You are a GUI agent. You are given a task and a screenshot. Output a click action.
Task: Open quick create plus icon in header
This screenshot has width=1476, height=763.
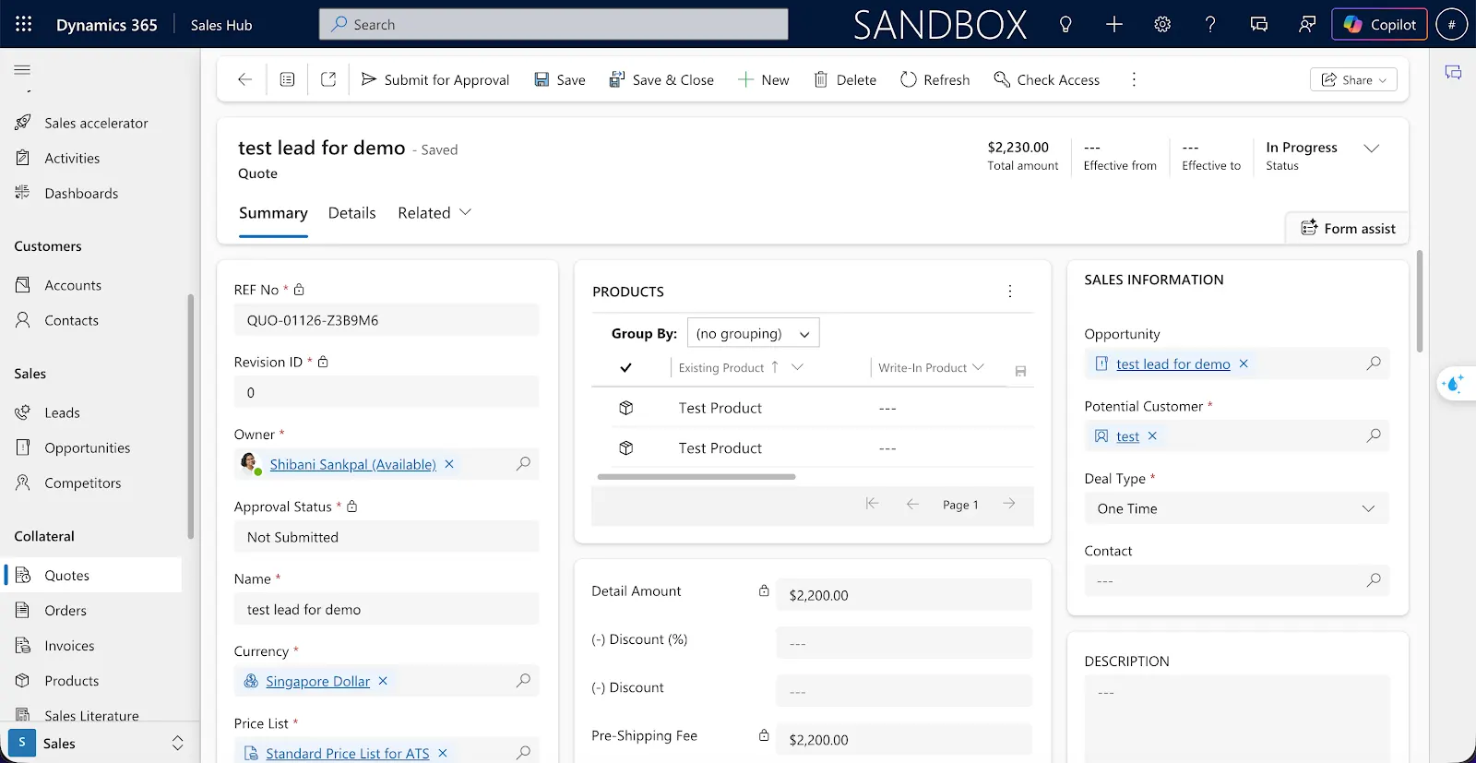click(x=1114, y=25)
